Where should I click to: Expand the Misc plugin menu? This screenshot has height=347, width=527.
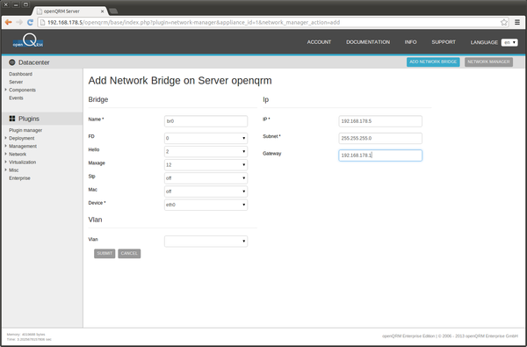pos(6,170)
